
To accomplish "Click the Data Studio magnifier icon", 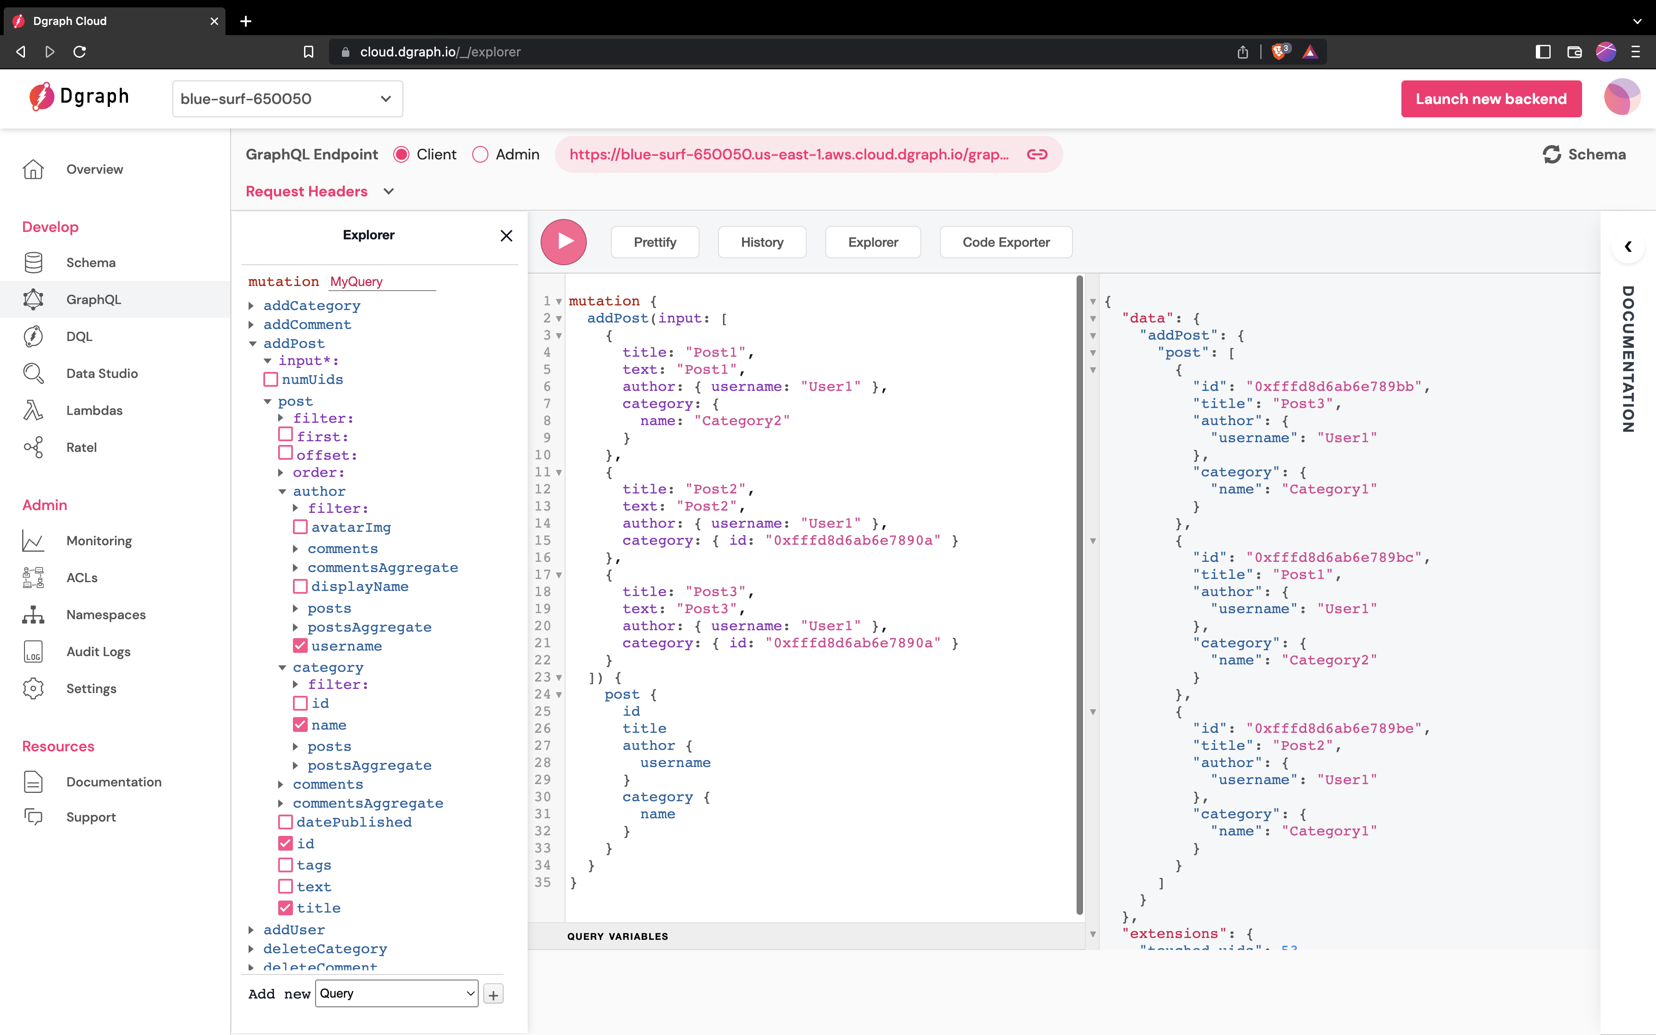I will coord(33,373).
